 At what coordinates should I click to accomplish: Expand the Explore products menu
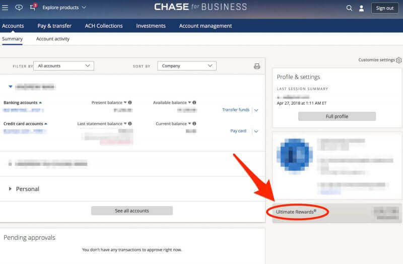[x=64, y=8]
